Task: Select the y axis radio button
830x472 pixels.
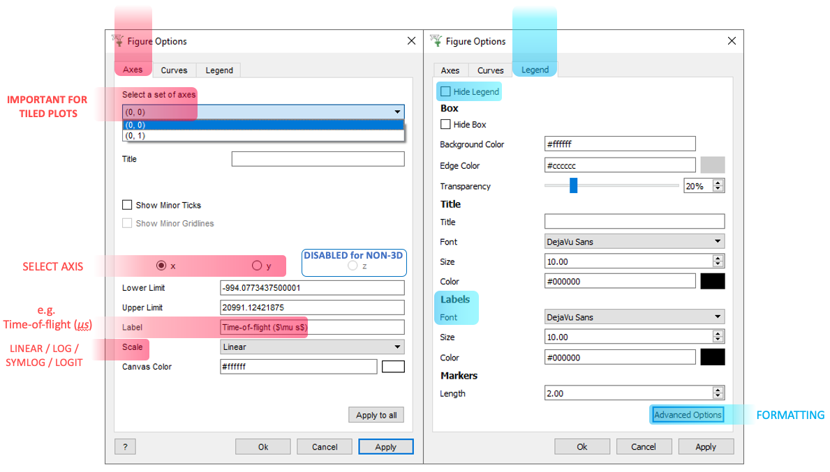Action: click(258, 266)
